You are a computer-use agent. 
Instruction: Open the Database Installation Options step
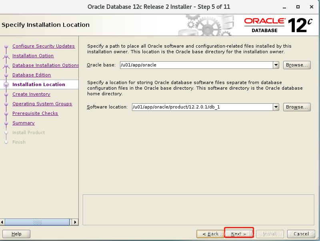point(45,65)
